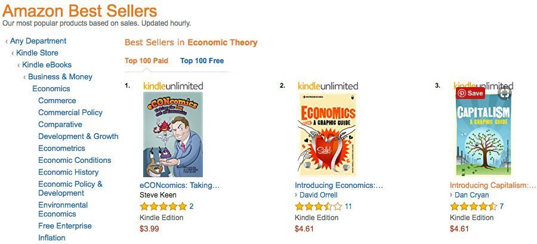The height and width of the screenshot is (244, 537).
Task: Click the Pinterest Save button
Action: pyautogui.click(x=470, y=93)
